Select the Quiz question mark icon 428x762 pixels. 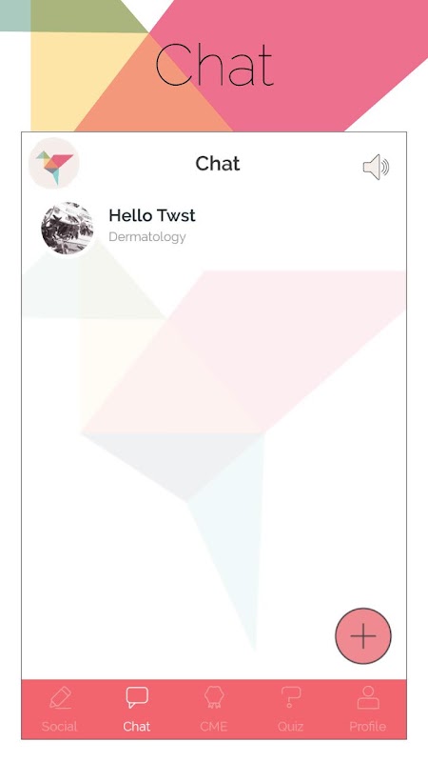pyautogui.click(x=291, y=697)
